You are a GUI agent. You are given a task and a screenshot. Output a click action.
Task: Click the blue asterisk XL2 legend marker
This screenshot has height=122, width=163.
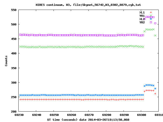click(x=151, y=19)
